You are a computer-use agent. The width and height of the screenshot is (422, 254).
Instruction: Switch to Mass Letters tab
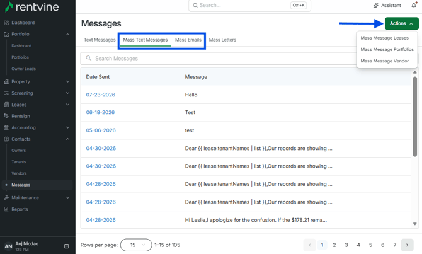pos(222,40)
